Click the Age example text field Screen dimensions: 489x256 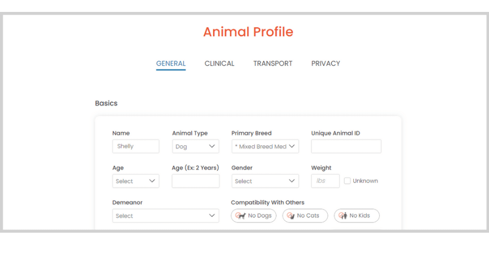[196, 181]
